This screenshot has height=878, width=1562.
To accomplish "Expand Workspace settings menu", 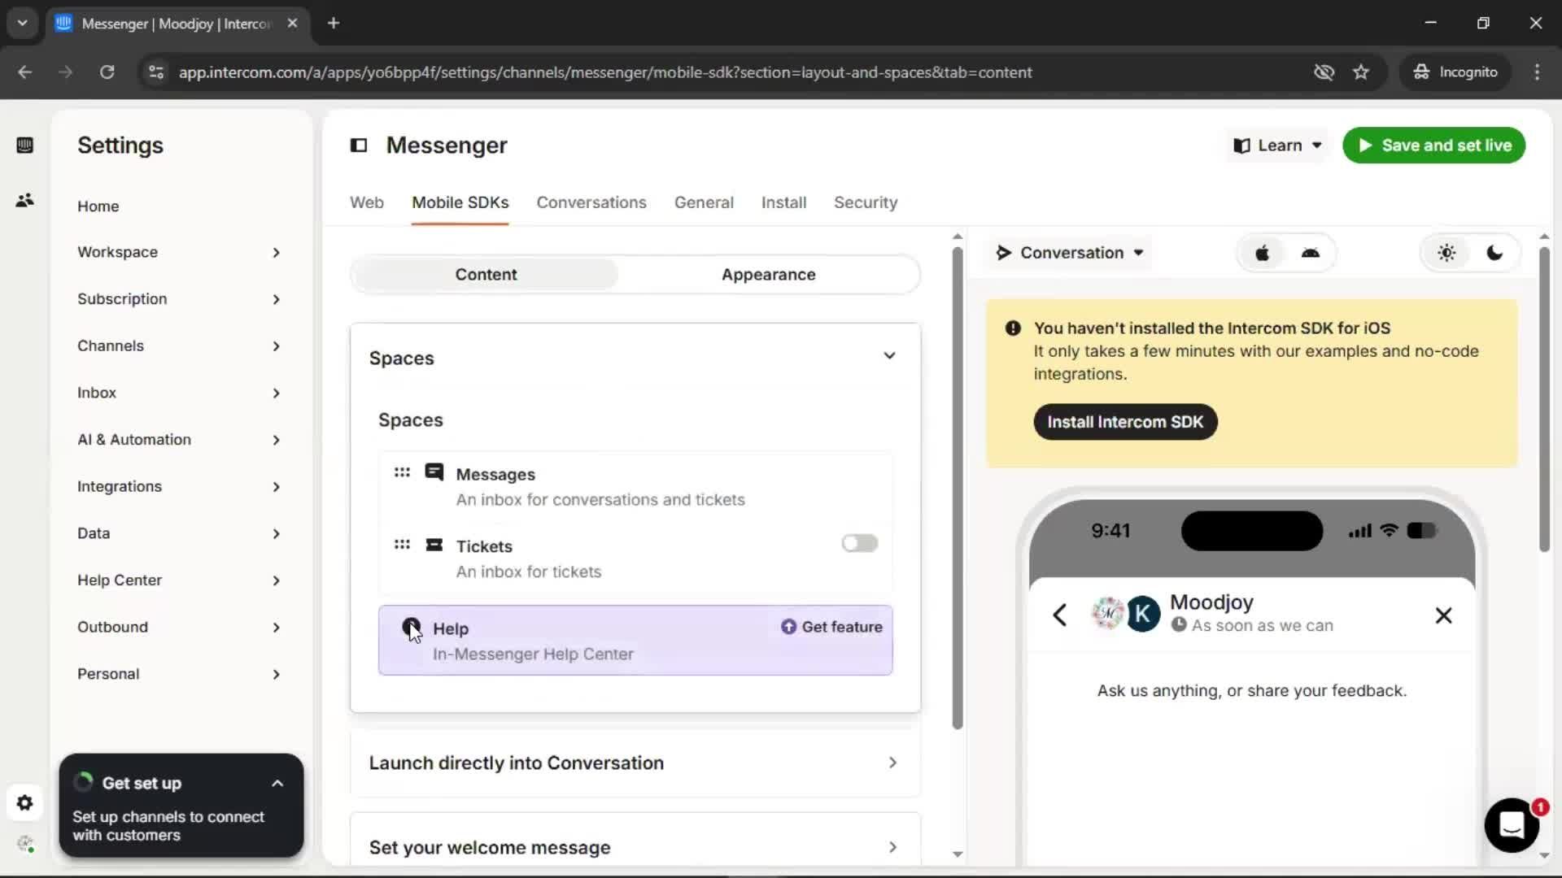I will pos(179,252).
